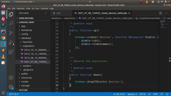The height and width of the screenshot is (96, 171).
Task: Open Files manager from the dock
Action: (x=3, y=13)
